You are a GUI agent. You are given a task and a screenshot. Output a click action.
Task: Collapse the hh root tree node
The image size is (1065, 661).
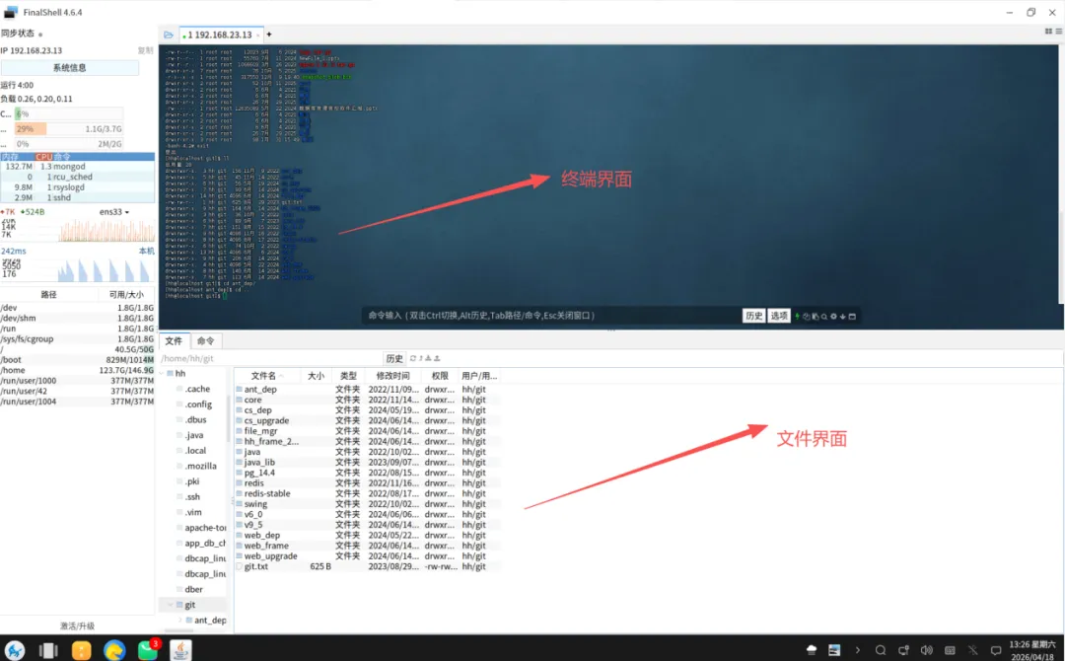pos(162,374)
